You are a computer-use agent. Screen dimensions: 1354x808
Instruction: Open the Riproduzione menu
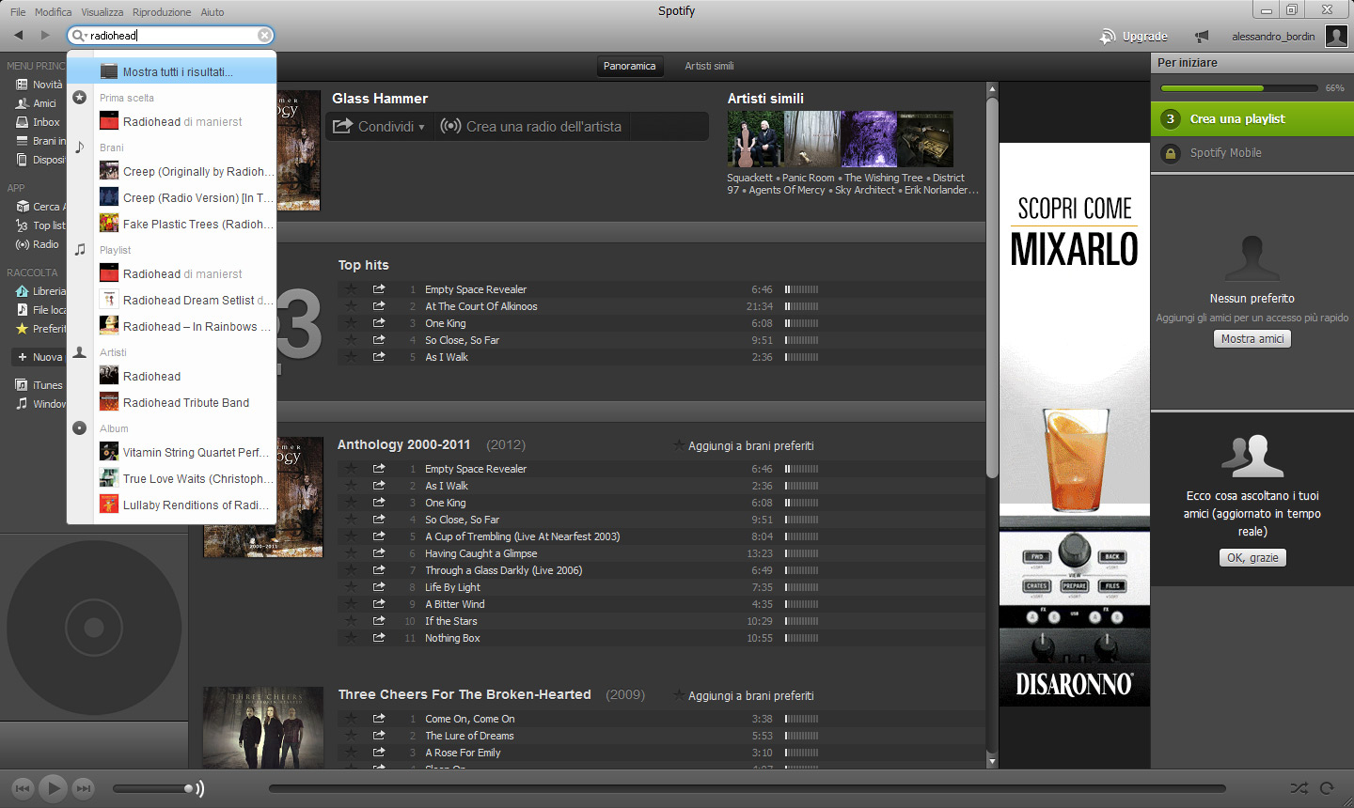click(162, 12)
